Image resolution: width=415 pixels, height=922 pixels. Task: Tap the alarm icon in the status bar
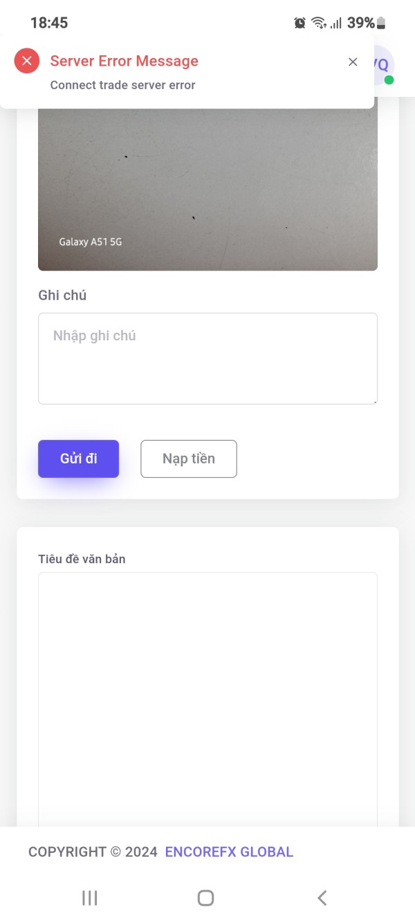coord(299,23)
